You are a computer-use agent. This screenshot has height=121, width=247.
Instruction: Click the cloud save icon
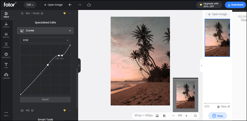click(89, 5)
